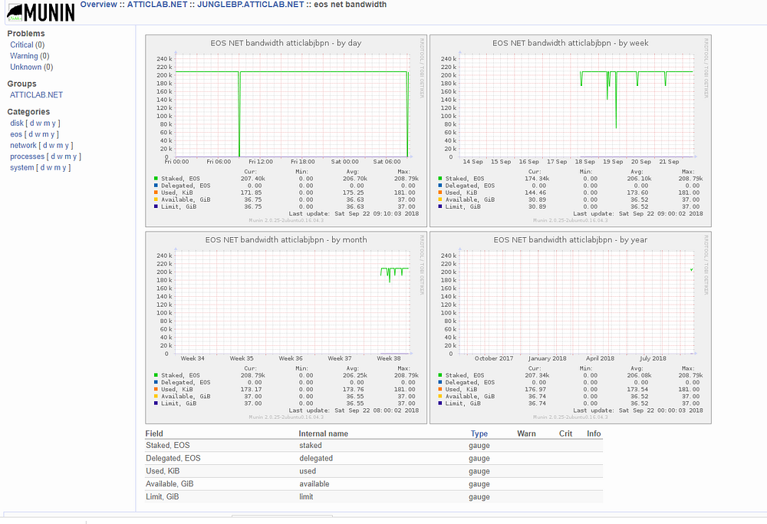Click the green Staked, EOS legend swatch in day graph
767x524 pixels.
click(156, 179)
